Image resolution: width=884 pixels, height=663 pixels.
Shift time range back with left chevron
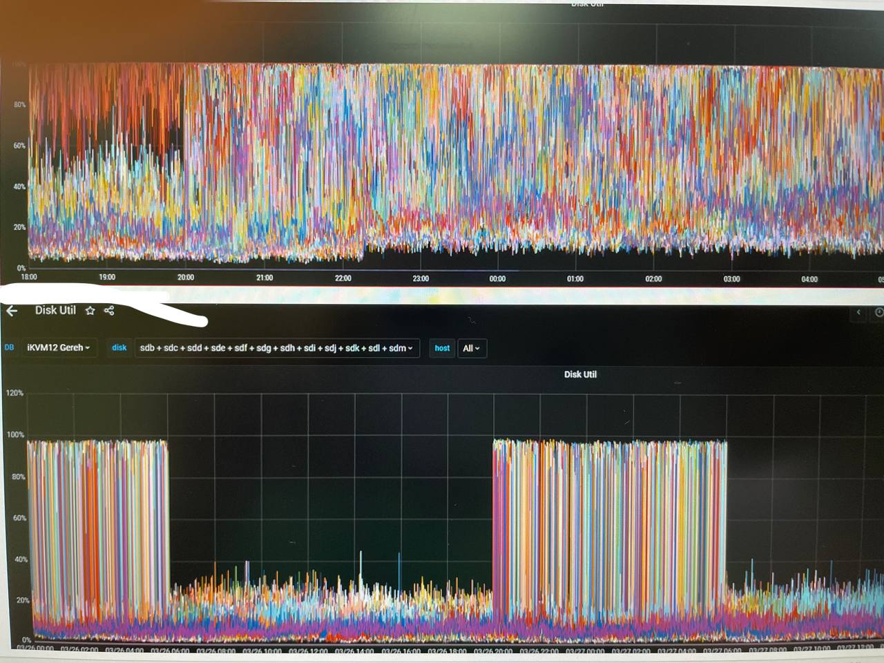click(858, 313)
